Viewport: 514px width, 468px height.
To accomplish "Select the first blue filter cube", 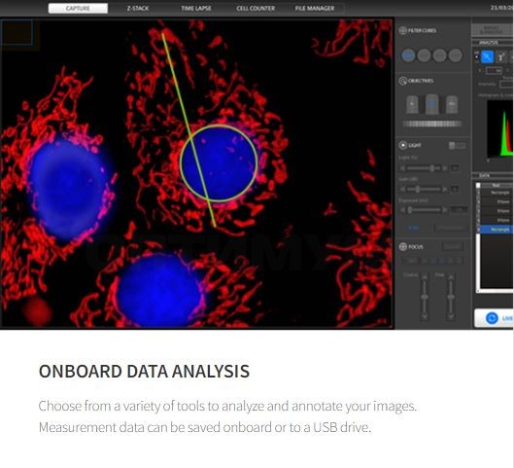I will pyautogui.click(x=408, y=55).
